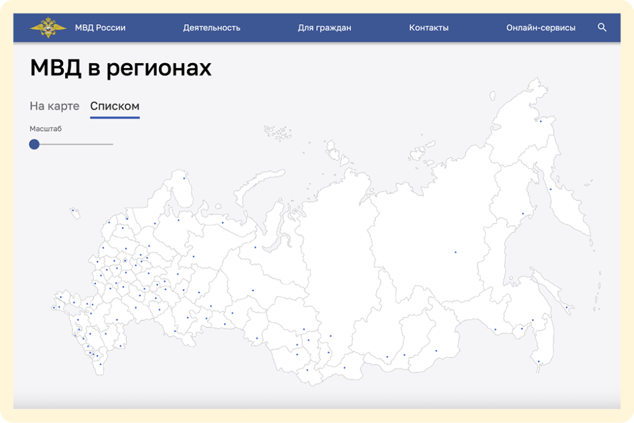
Task: Click the МВД России home link
Action: (100, 28)
